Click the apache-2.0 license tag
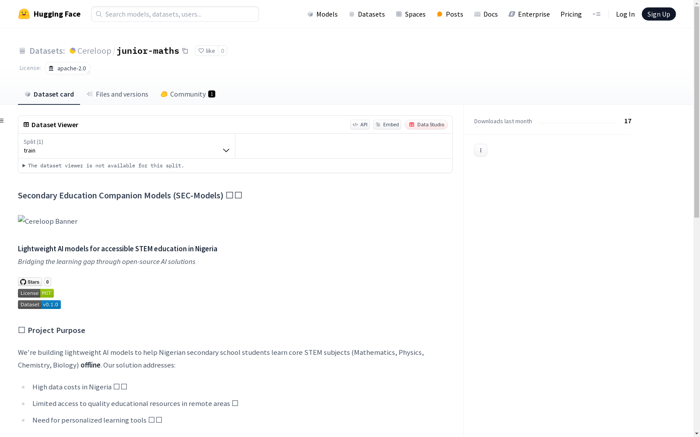 67,68
